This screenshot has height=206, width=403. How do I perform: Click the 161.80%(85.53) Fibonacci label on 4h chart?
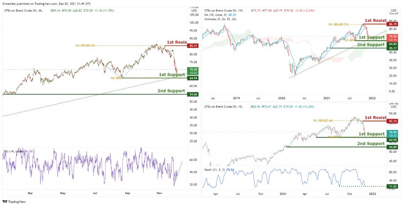85,46
